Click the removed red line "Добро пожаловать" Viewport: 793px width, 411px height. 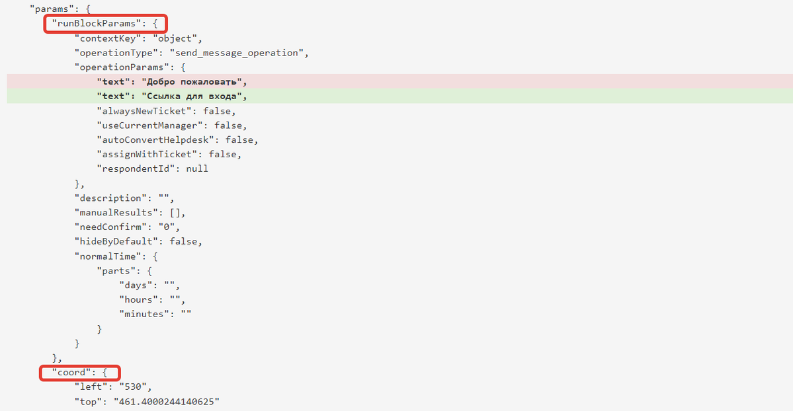[x=399, y=82]
